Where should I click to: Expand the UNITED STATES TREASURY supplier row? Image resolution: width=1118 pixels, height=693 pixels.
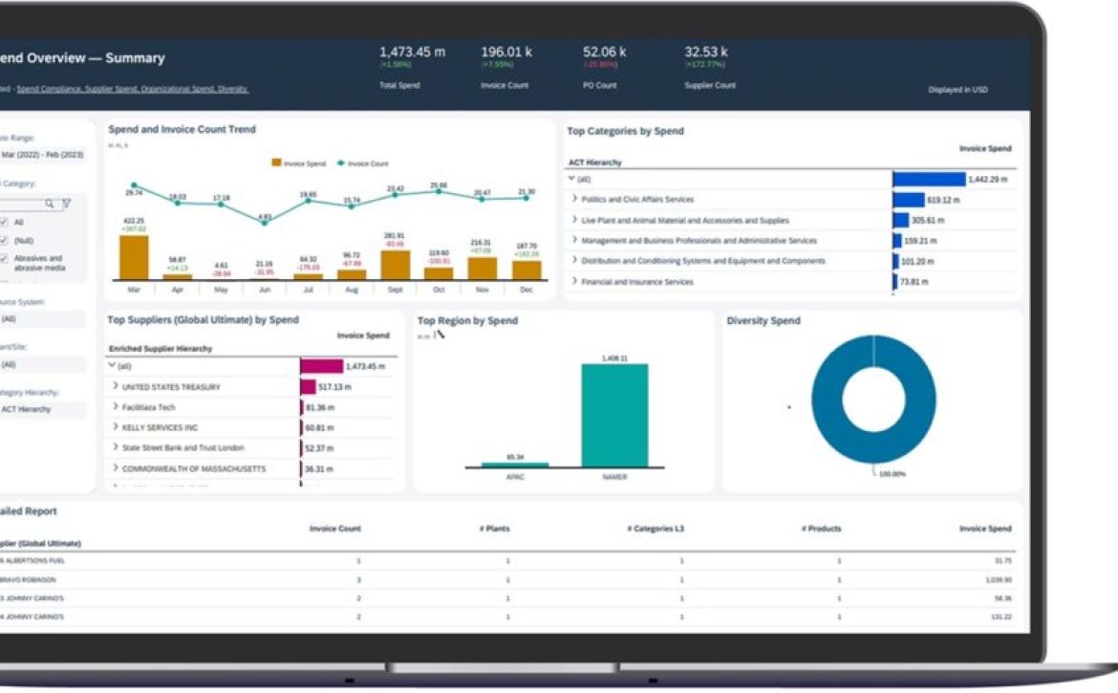pyautogui.click(x=116, y=386)
